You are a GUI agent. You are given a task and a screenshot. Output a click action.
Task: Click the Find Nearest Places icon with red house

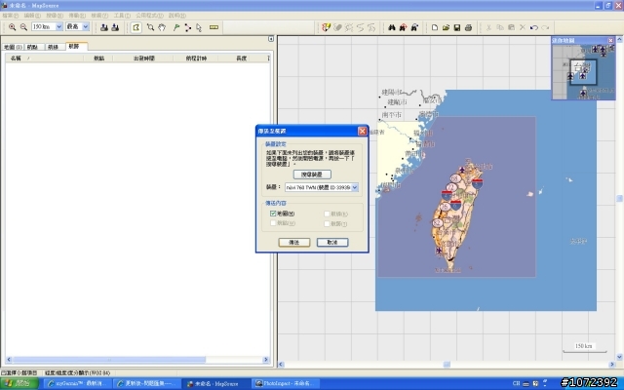pos(403,27)
